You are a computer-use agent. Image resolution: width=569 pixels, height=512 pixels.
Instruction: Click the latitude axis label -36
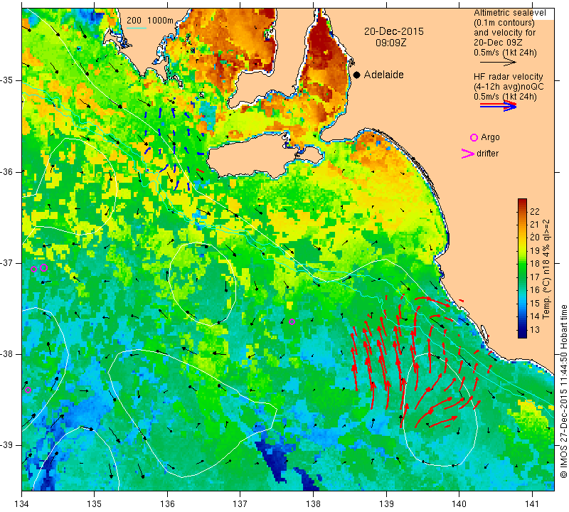pyautogui.click(x=6, y=171)
